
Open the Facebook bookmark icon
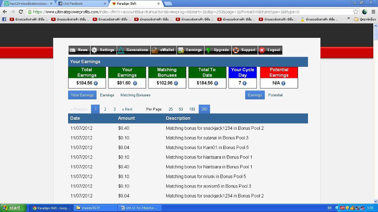4,19
